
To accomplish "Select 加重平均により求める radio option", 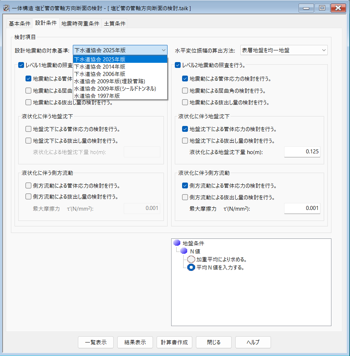I will point(192,260).
